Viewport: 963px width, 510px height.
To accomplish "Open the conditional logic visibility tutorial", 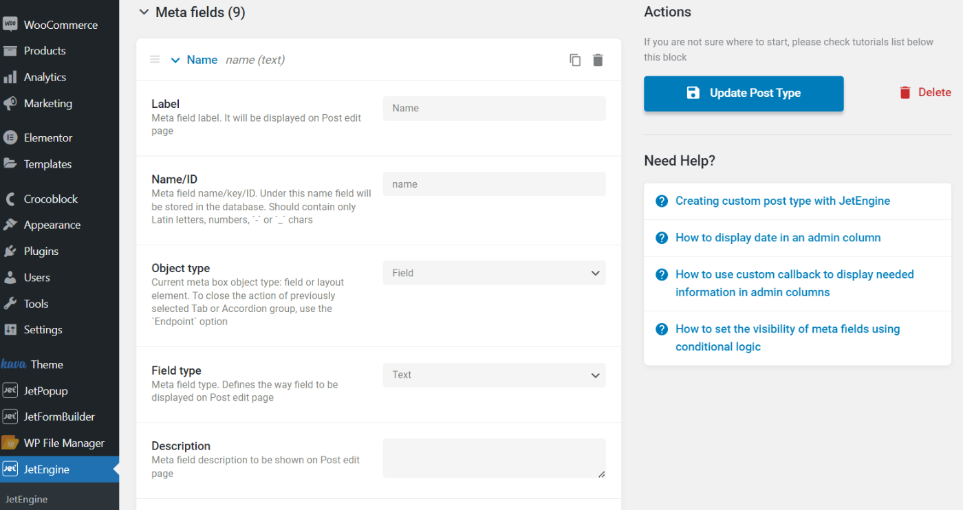I will pos(787,337).
